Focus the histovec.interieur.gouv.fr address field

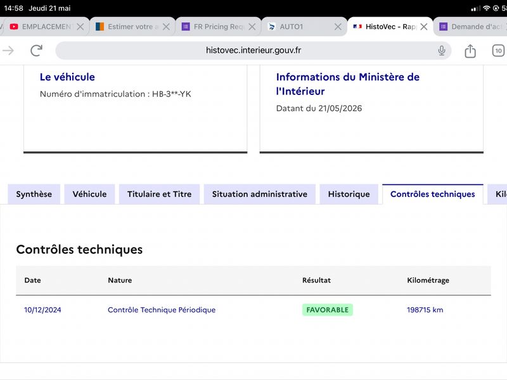click(253, 51)
